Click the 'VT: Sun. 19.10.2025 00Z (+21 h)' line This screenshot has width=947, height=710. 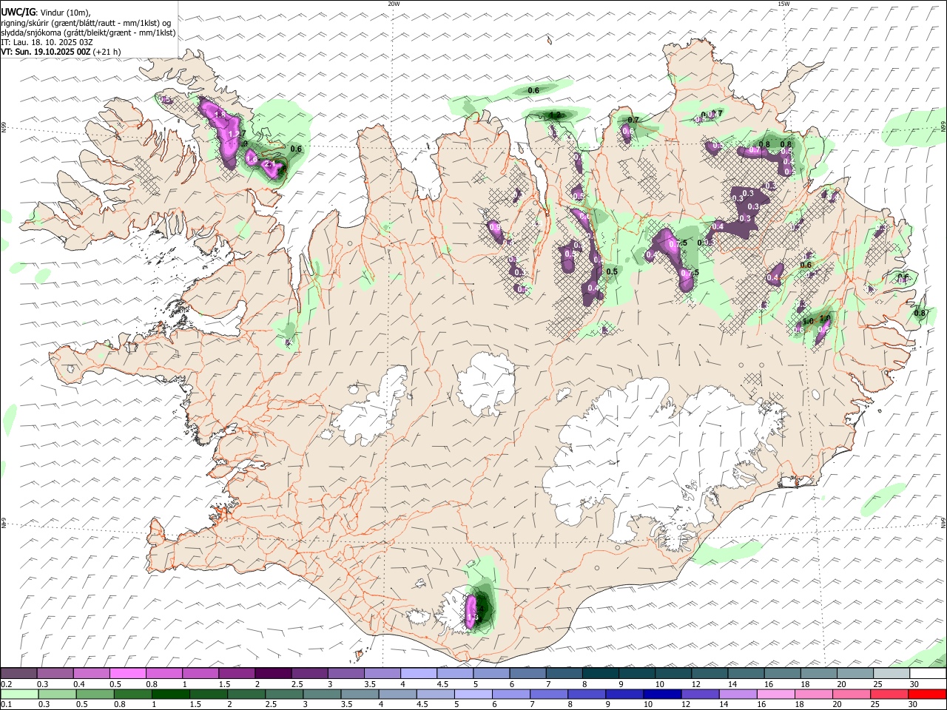click(x=61, y=52)
